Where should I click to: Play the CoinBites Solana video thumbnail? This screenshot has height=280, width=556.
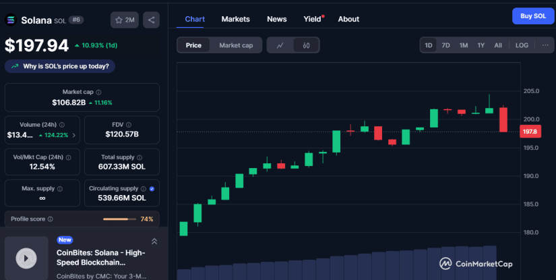[26, 258]
